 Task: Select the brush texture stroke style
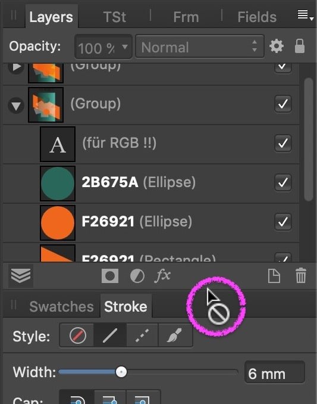pos(175,335)
